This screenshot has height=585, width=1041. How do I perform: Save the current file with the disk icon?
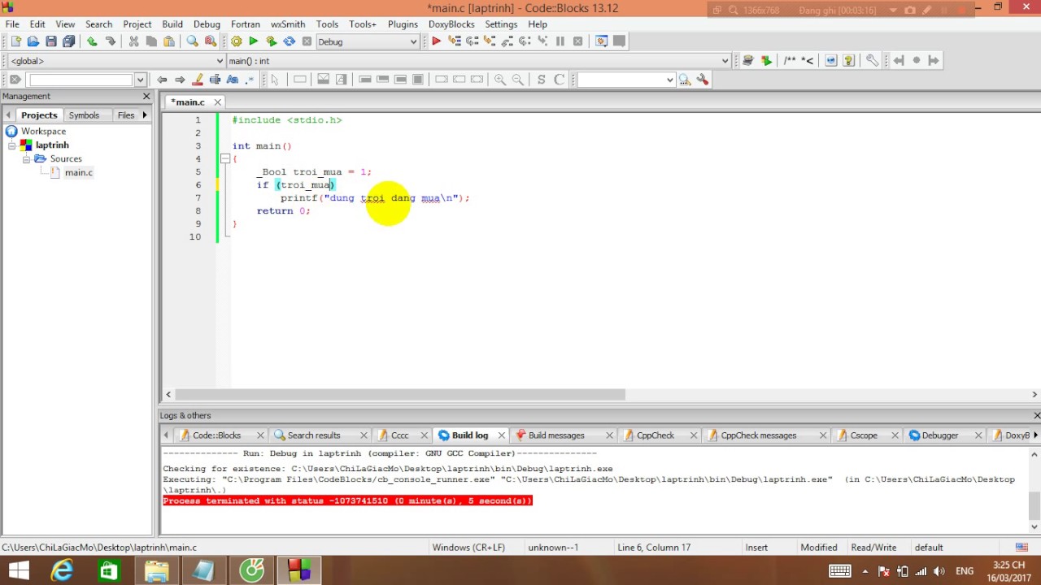click(x=51, y=41)
